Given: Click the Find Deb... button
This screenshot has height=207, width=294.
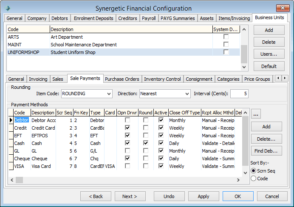Looking at the screenshot, I should tap(266, 151).
